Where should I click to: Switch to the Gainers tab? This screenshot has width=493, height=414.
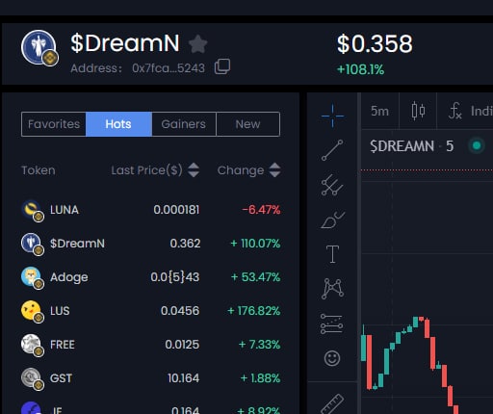coord(184,124)
